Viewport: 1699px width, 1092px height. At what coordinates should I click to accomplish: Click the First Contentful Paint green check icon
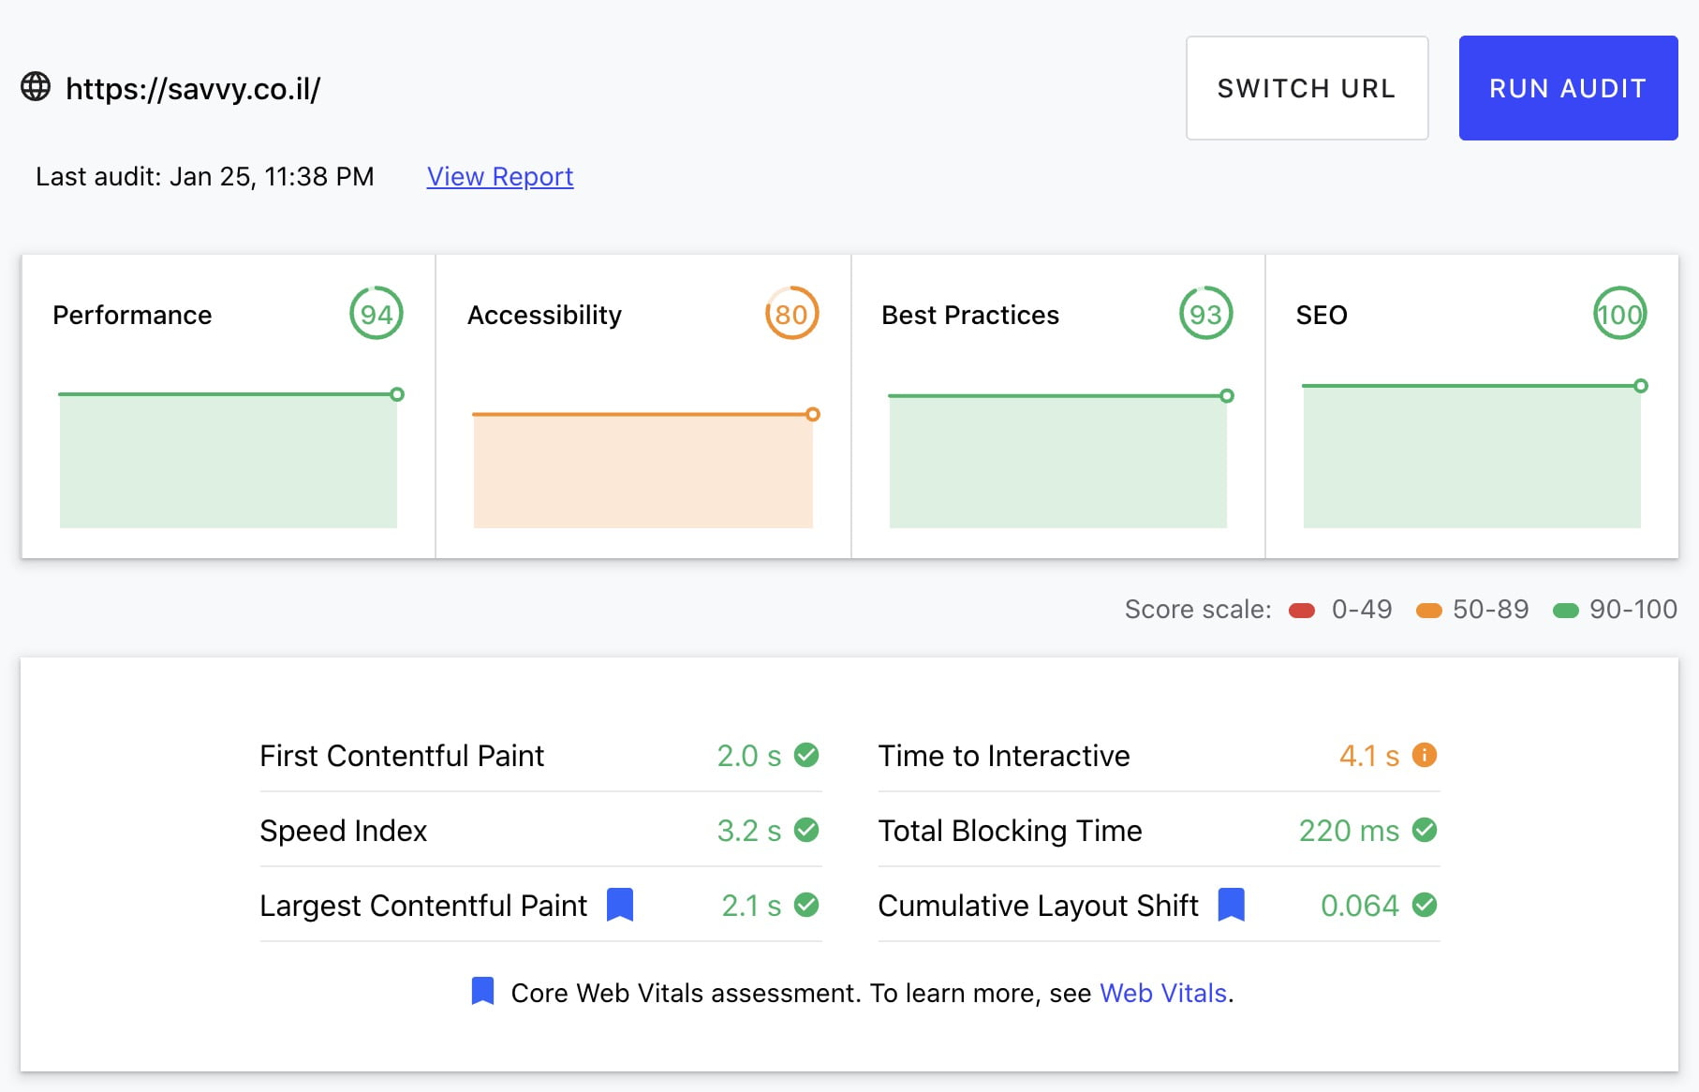pos(806,755)
